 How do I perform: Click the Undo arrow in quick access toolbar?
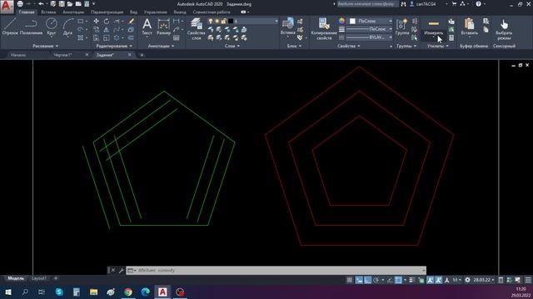[x=41, y=3]
